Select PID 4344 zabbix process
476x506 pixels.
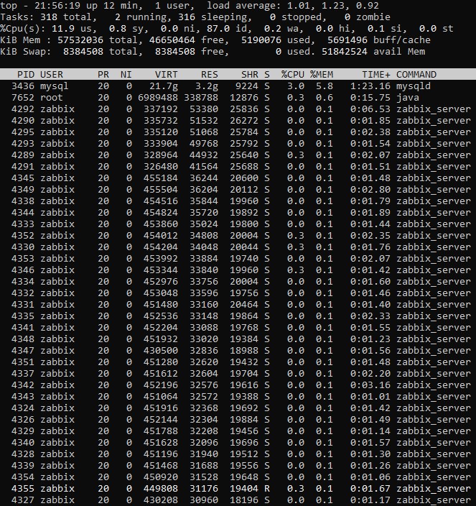[x=22, y=213]
